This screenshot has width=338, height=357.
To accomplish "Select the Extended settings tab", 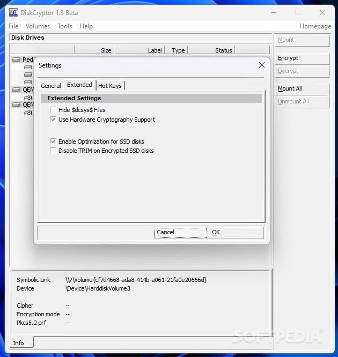I will [79, 85].
